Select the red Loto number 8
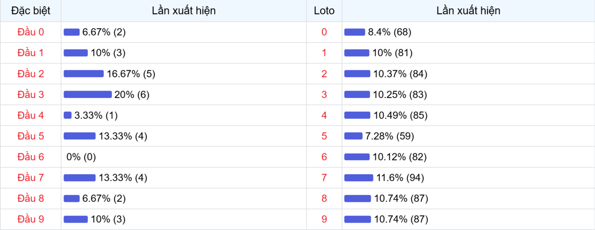Screen dimensions: 595x230 (x=324, y=198)
